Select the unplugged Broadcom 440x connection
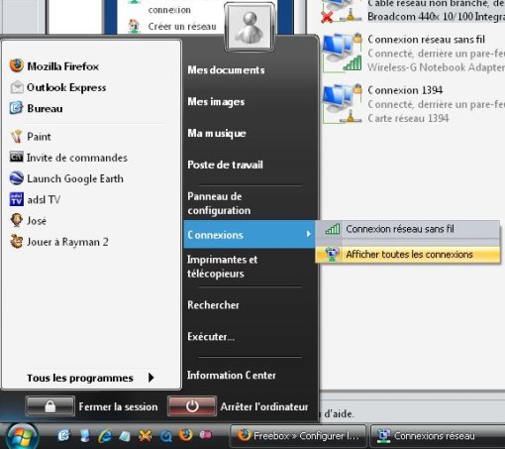 [x=413, y=10]
